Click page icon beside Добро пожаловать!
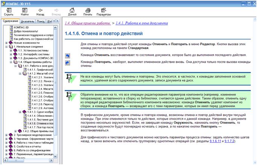The image size is (257, 165). tap(11, 31)
